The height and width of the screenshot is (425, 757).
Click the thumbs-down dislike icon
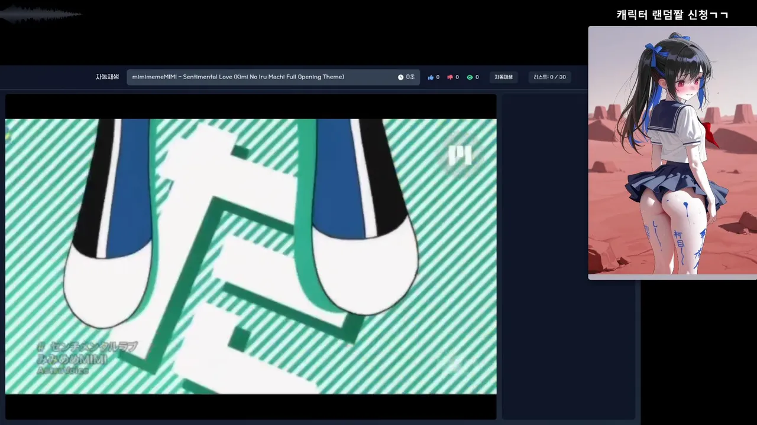click(450, 77)
